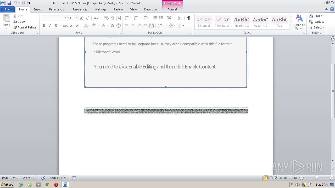The width and height of the screenshot is (335, 188).
Task: Apply Normal style
Action: [204, 22]
